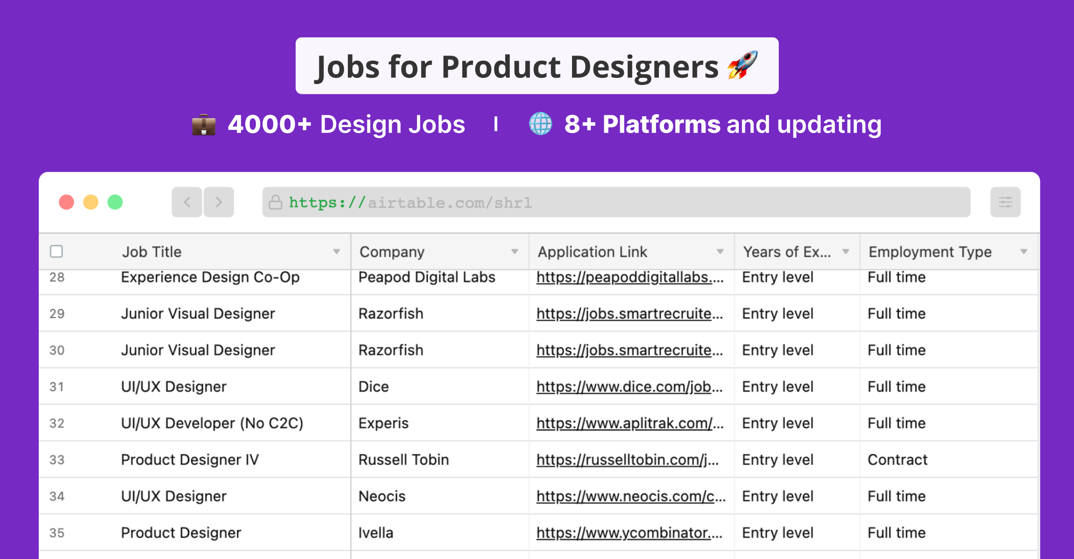Open the peapoddigitallabs application link

click(630, 277)
